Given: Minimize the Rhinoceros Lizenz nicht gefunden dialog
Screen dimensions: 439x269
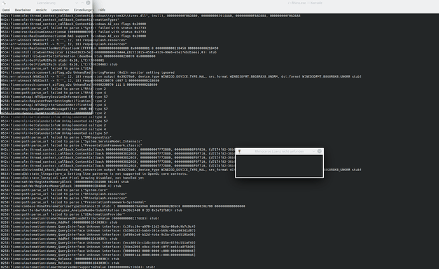Looking at the screenshot, I should [x=314, y=151].
